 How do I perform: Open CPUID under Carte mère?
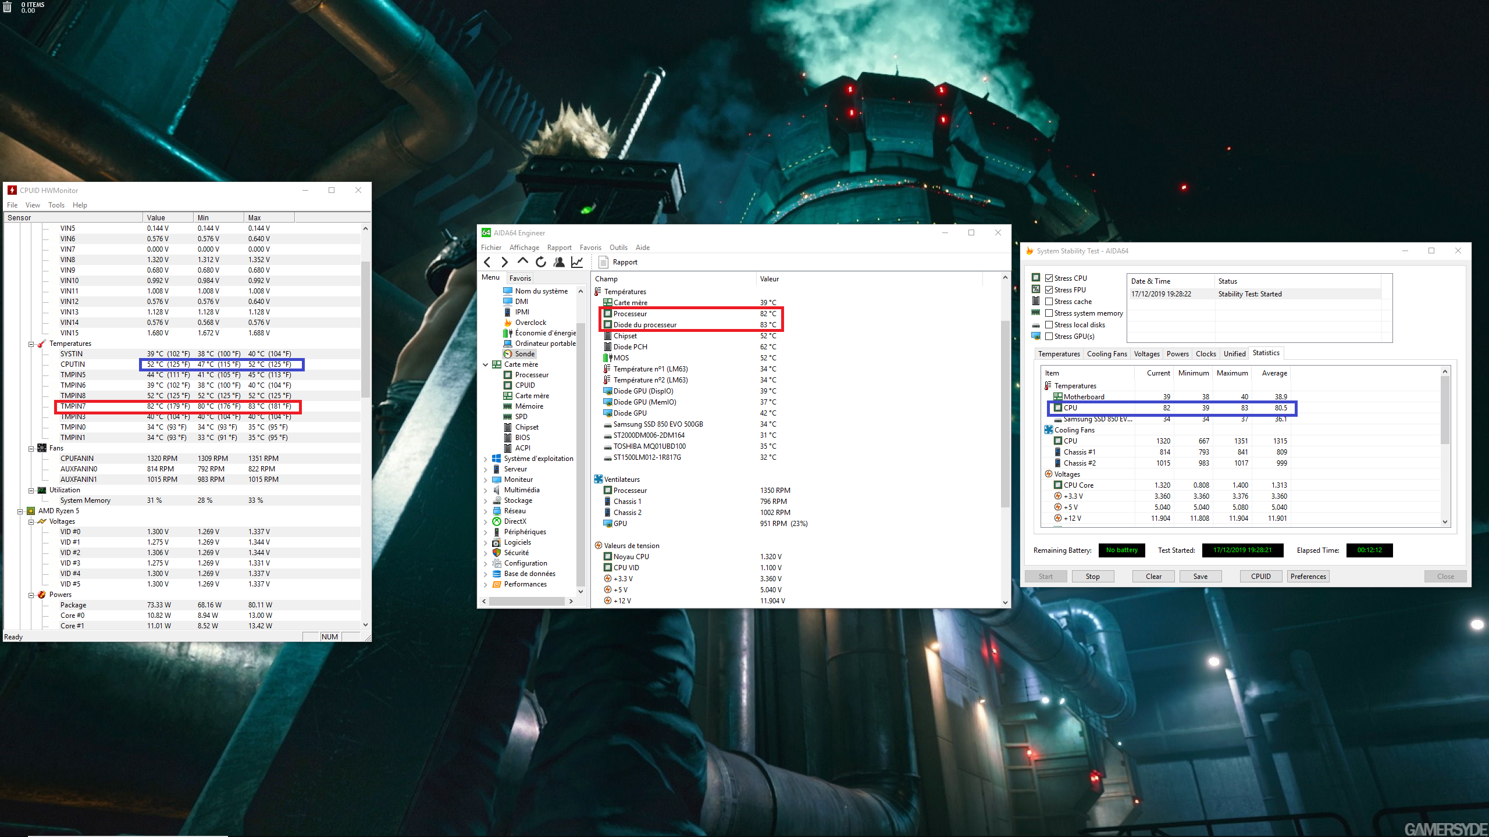click(525, 385)
